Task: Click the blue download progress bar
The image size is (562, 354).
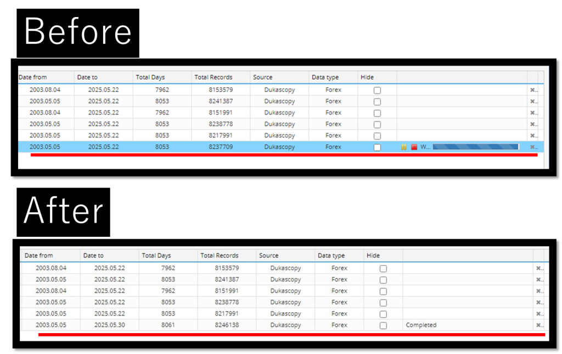Action: coord(475,147)
